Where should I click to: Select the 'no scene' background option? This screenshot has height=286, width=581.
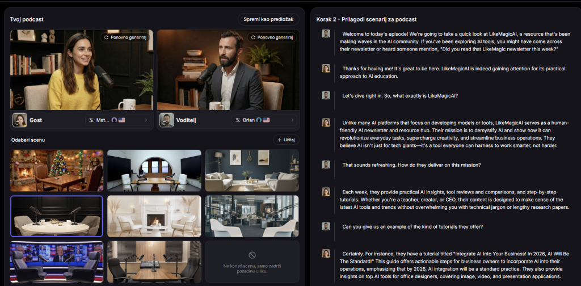click(x=252, y=262)
